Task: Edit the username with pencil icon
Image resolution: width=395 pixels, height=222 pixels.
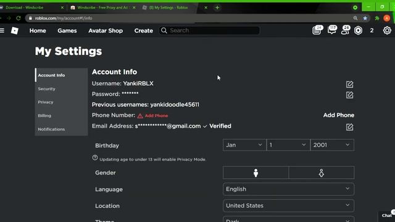Action: click(349, 84)
